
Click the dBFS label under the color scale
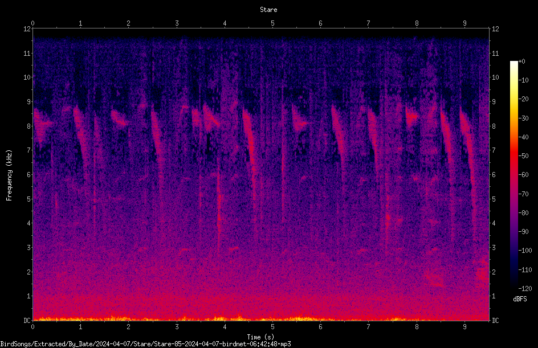[520, 299]
